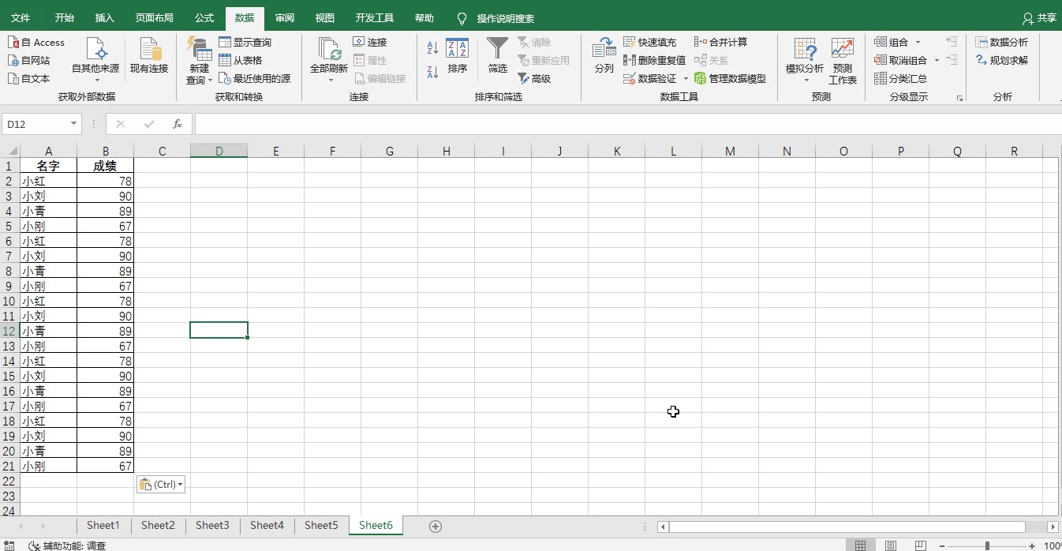Sort ascending with the 升序 icon

(x=431, y=47)
